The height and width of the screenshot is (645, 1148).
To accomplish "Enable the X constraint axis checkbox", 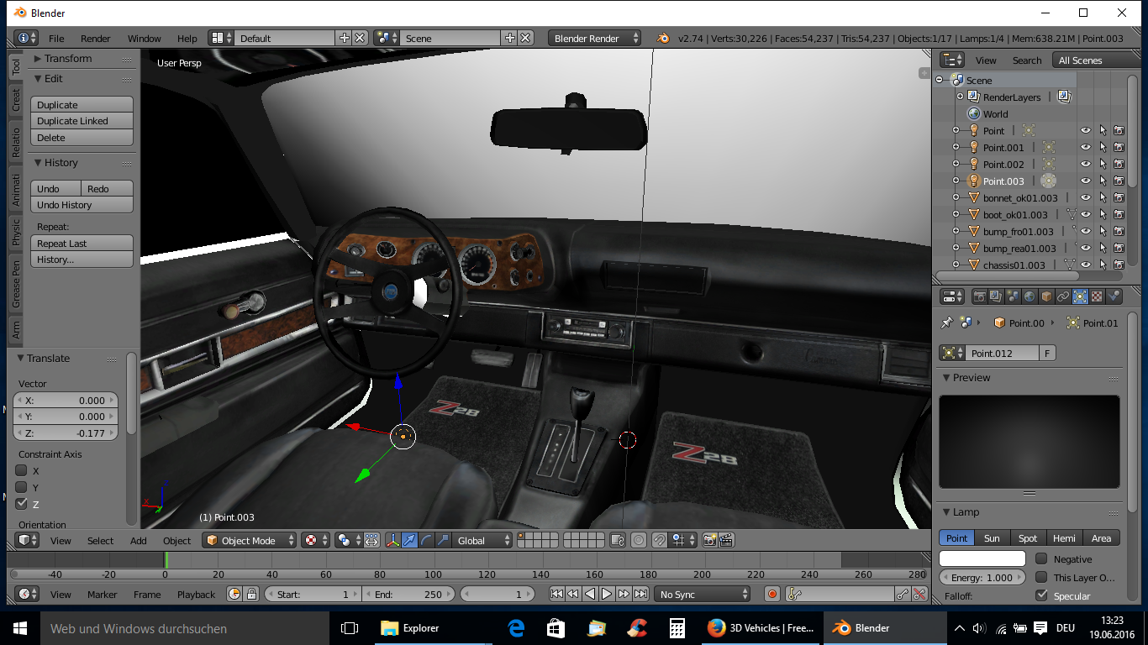I will [22, 470].
